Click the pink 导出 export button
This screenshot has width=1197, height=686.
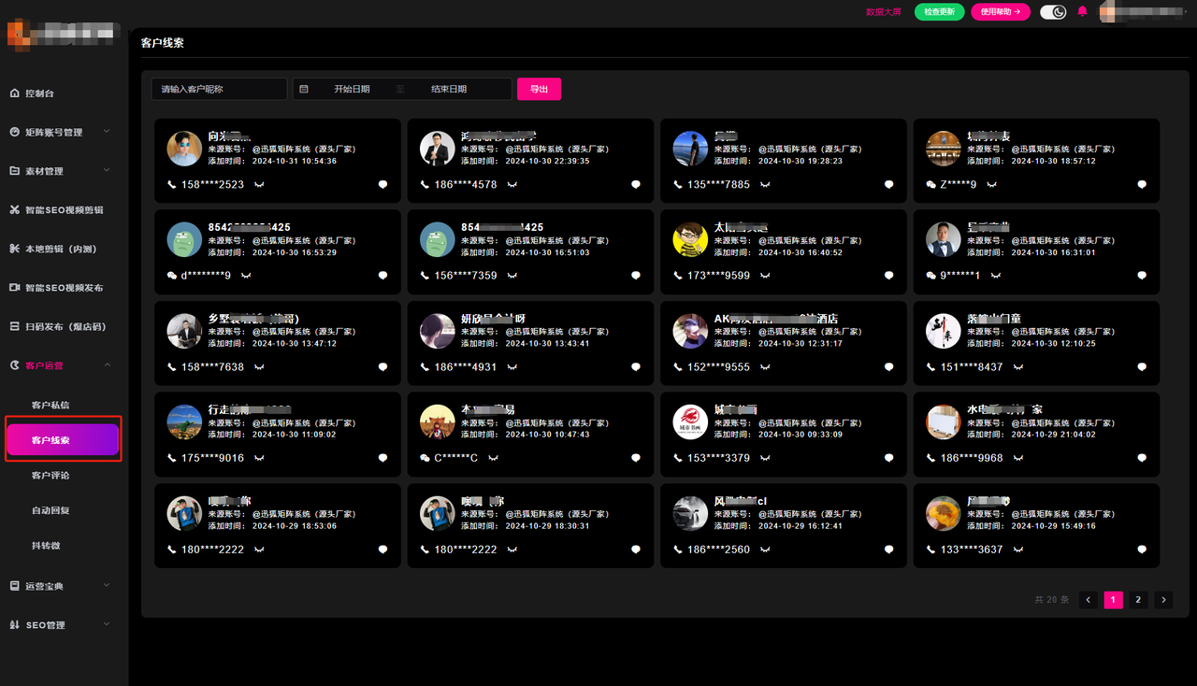pyautogui.click(x=539, y=89)
